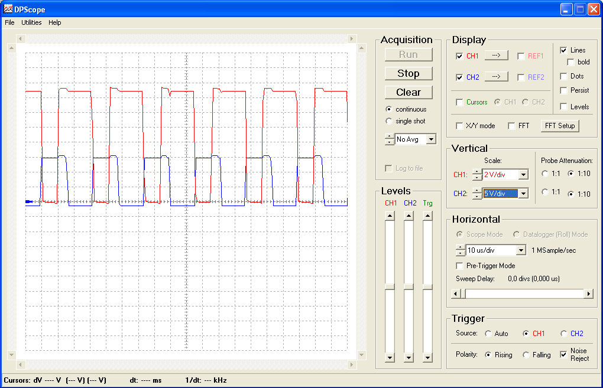The height and width of the screenshot is (388, 603).
Task: Step the averaging spinner next to No Avg
Action: (390, 139)
